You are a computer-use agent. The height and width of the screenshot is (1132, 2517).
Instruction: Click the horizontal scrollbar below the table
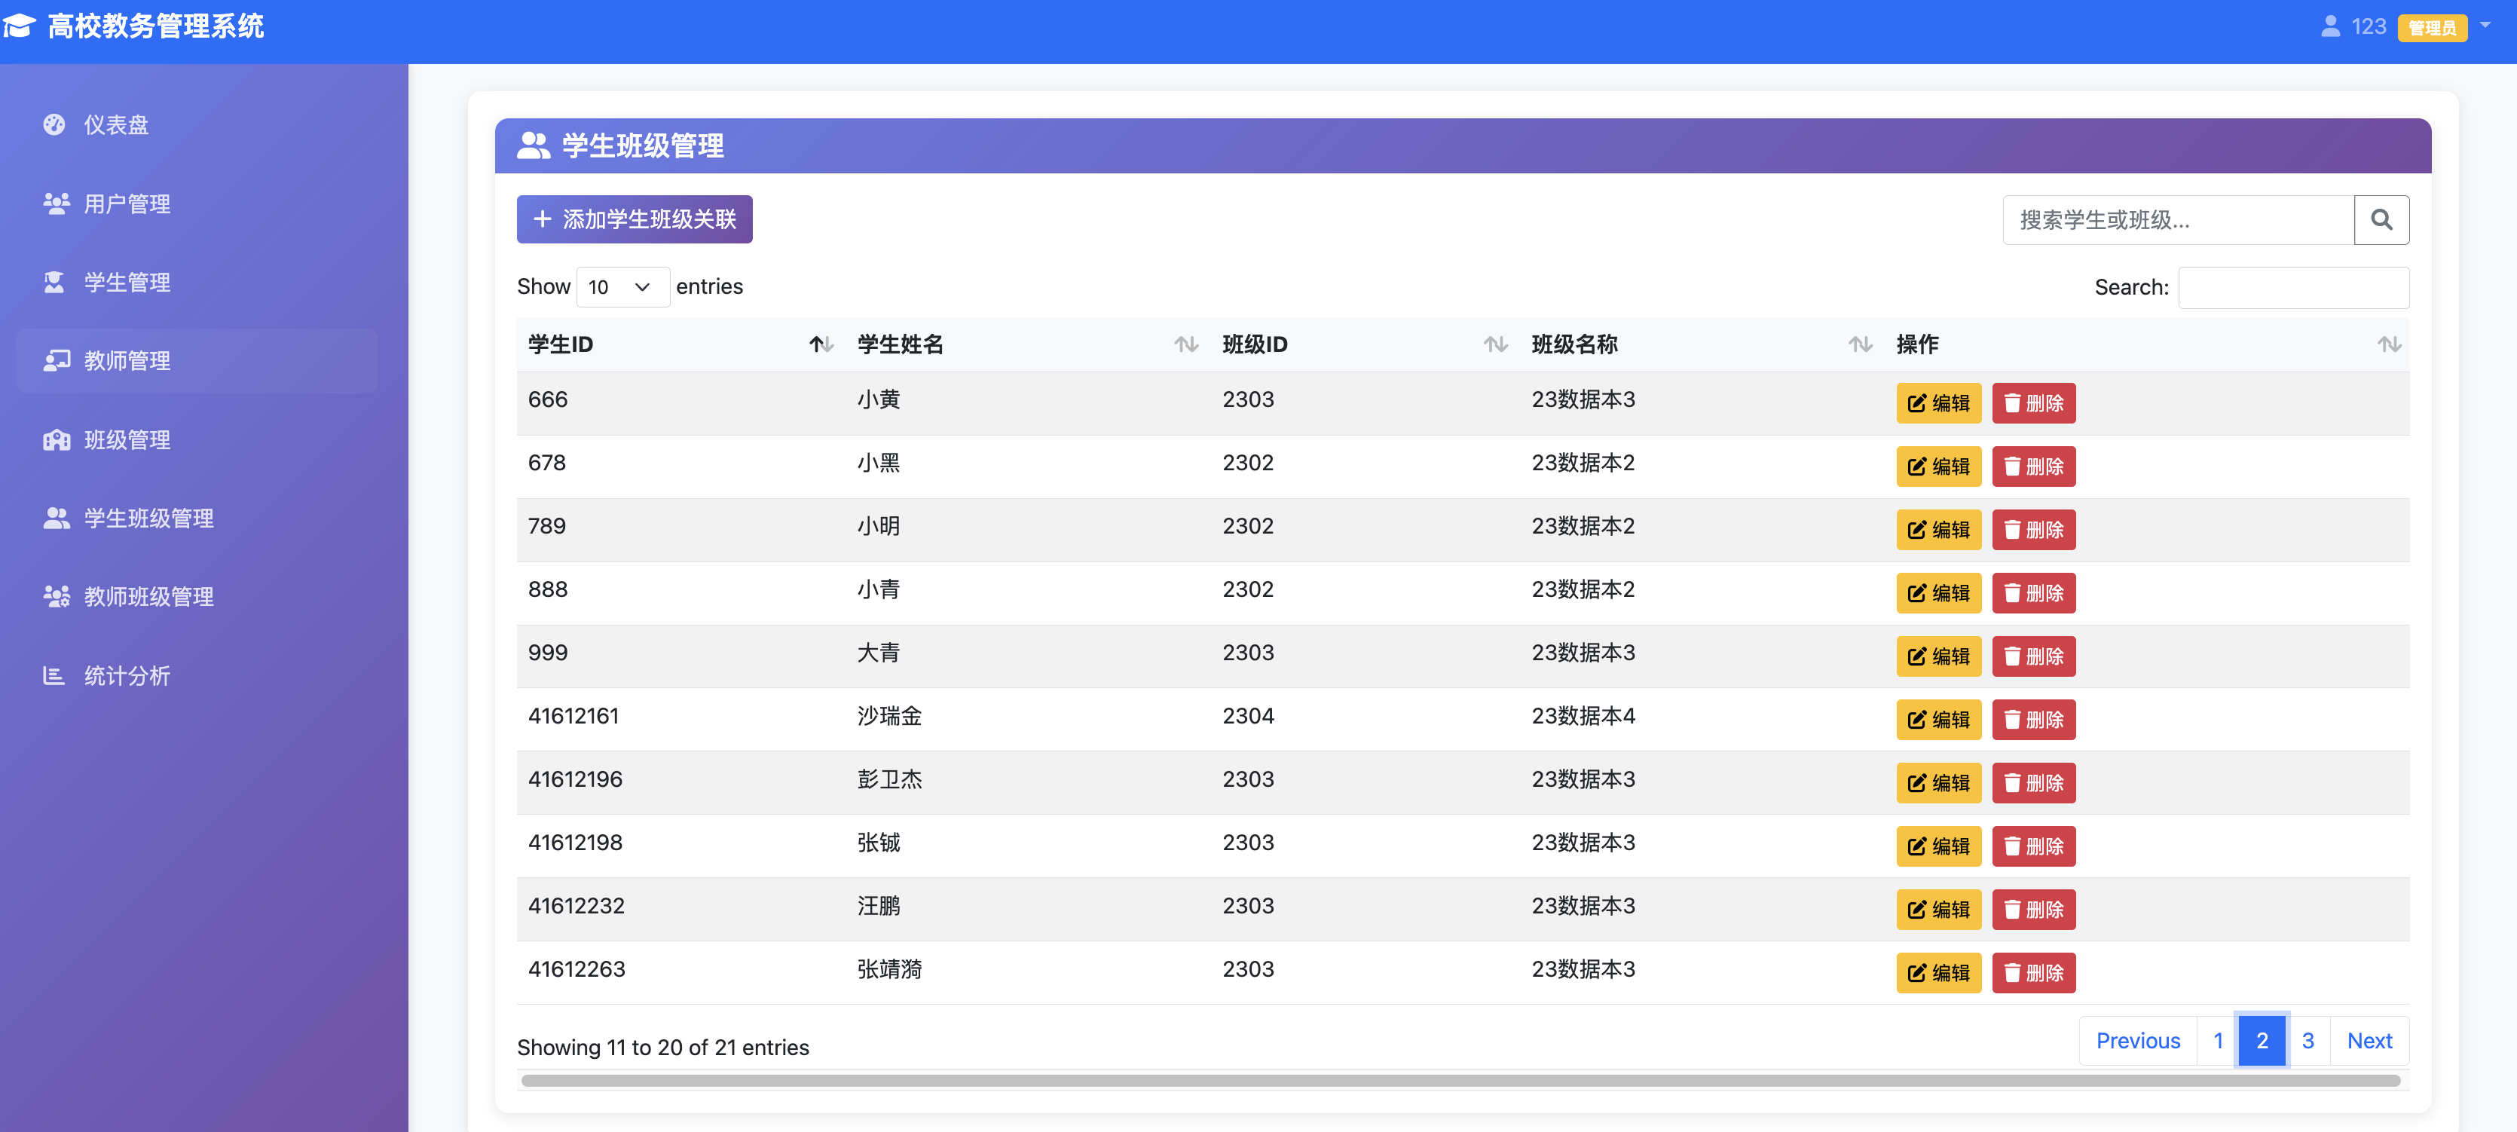(1460, 1080)
